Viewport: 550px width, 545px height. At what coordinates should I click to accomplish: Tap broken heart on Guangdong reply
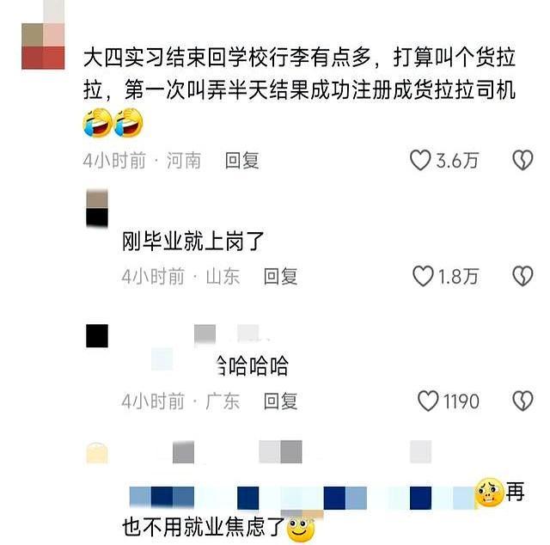[522, 401]
